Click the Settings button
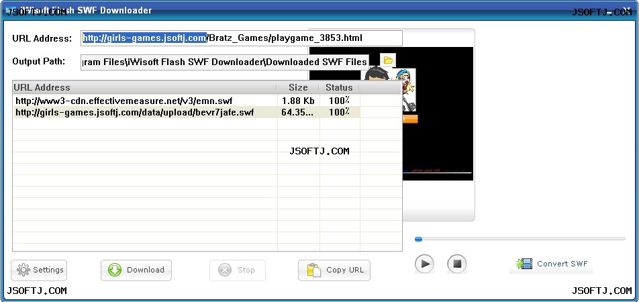 pyautogui.click(x=39, y=270)
